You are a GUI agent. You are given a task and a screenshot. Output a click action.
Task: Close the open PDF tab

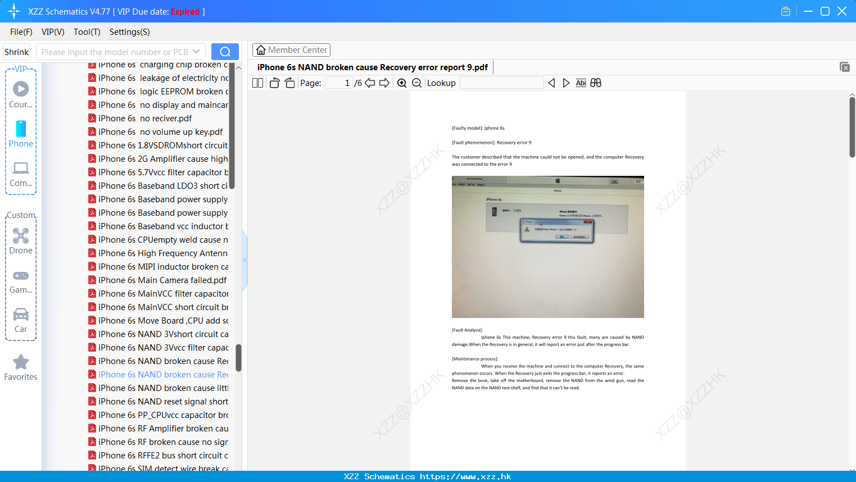click(845, 67)
